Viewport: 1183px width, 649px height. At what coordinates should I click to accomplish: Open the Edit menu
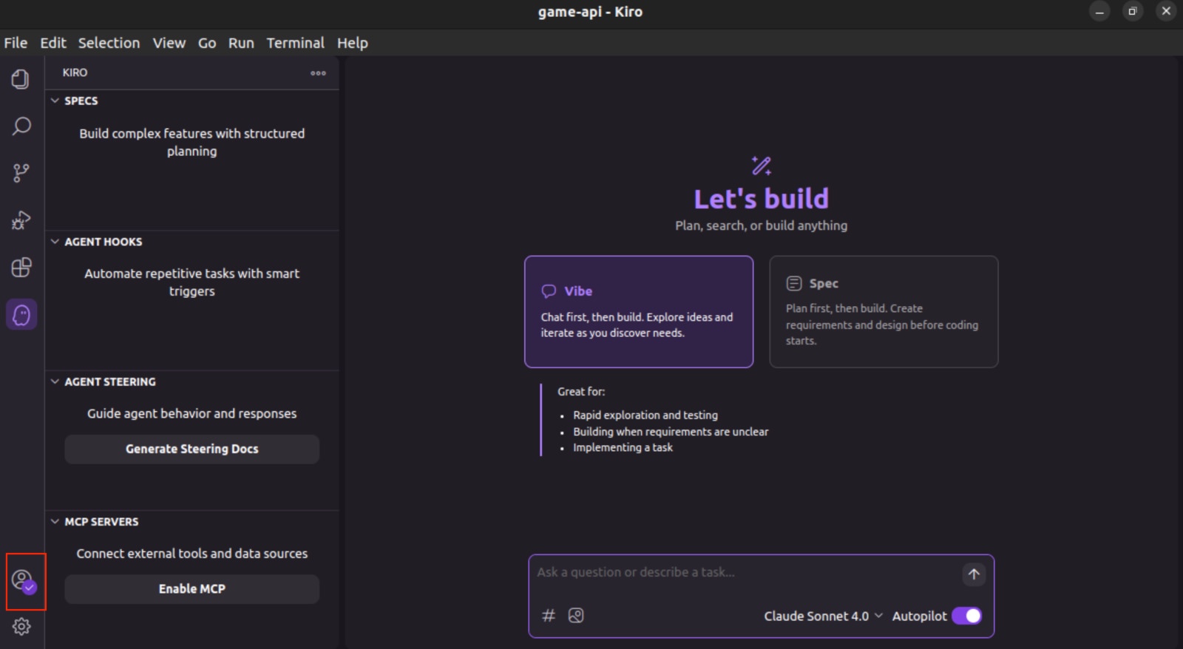pos(53,43)
